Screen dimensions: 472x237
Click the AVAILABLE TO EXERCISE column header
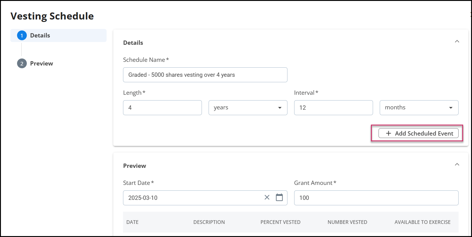tap(423, 222)
